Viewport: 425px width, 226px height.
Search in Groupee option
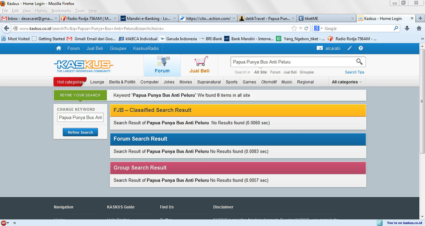point(306,72)
